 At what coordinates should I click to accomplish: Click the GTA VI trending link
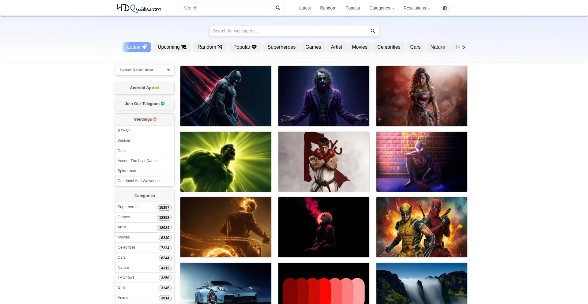coord(123,131)
